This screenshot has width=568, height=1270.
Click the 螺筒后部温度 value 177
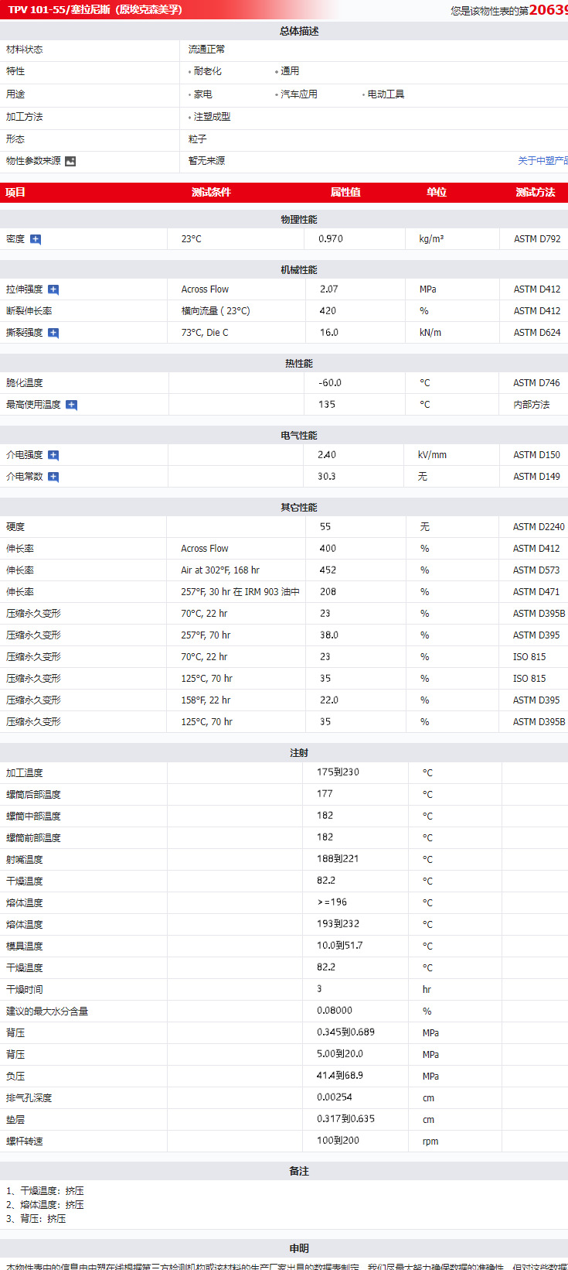[325, 794]
